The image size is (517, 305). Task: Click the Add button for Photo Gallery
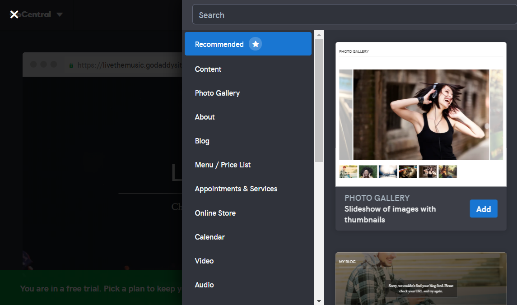click(x=483, y=209)
